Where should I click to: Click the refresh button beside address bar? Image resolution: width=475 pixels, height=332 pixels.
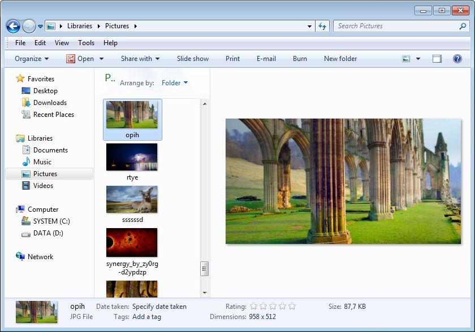click(322, 26)
